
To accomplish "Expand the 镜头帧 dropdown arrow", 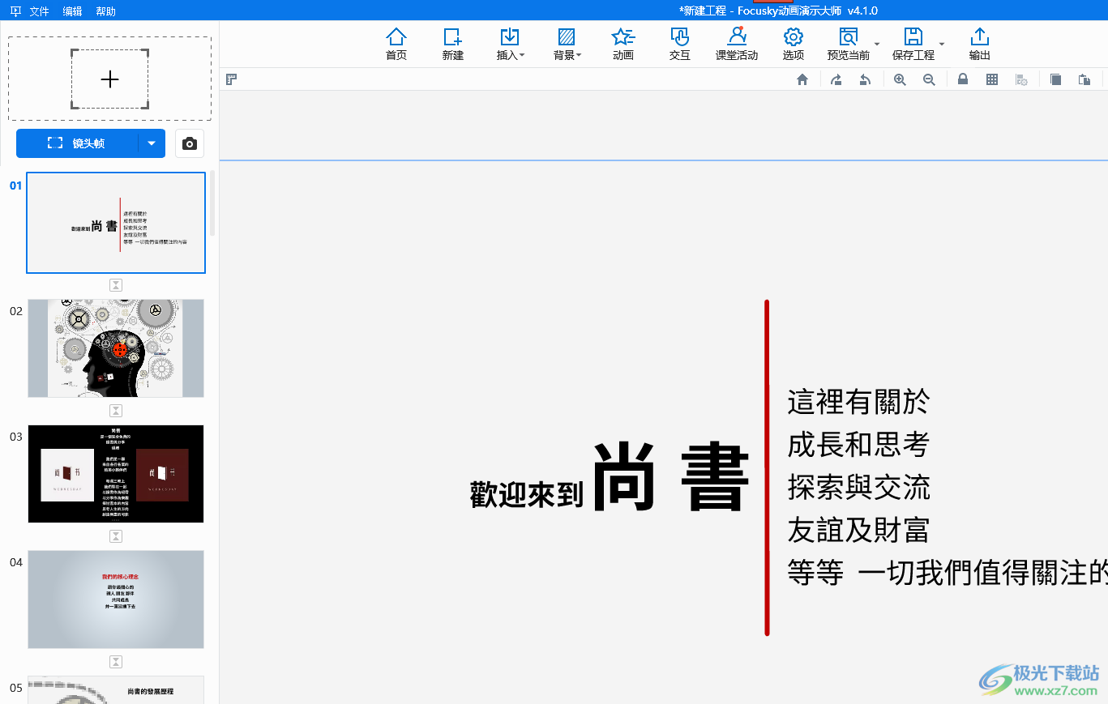I will click(x=152, y=143).
